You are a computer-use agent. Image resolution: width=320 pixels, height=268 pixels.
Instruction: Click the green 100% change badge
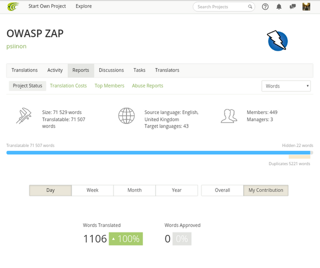point(125,239)
